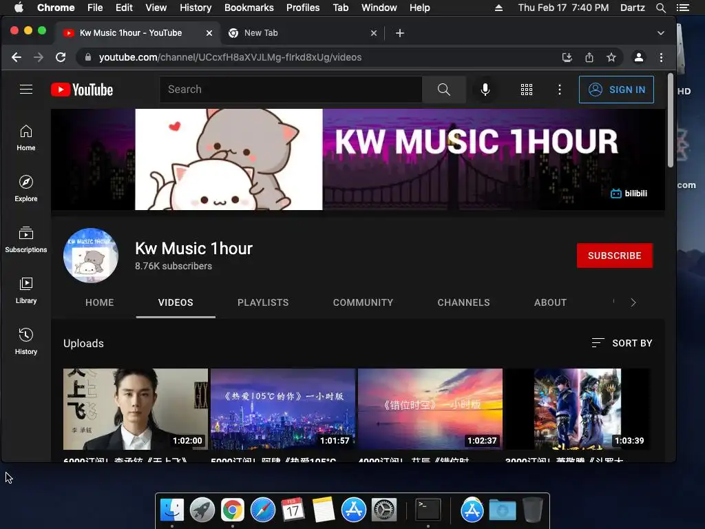Click the site lock icon

(x=88, y=57)
